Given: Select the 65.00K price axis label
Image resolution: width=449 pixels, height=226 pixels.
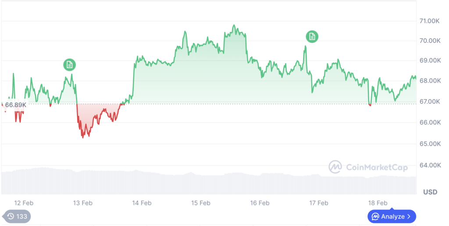Looking at the screenshot, I should (x=430, y=144).
